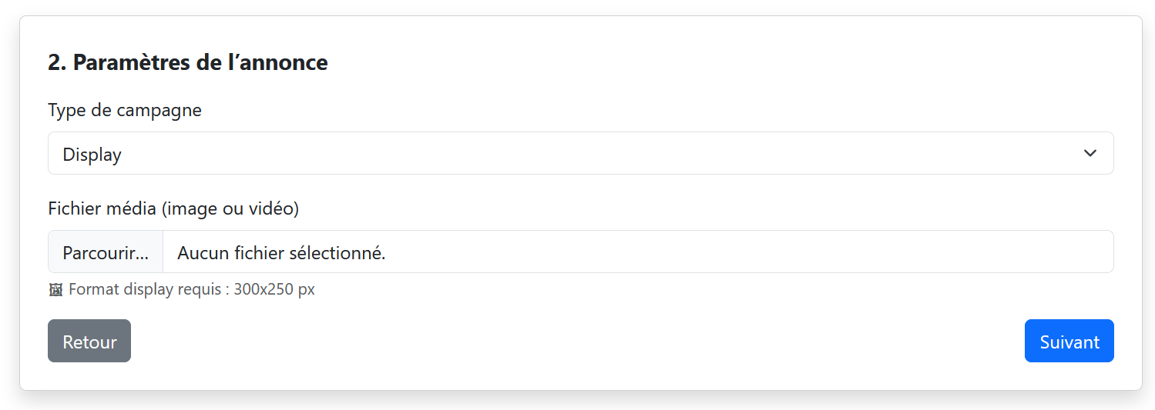Click the step number '2.' in the title

coord(57,62)
